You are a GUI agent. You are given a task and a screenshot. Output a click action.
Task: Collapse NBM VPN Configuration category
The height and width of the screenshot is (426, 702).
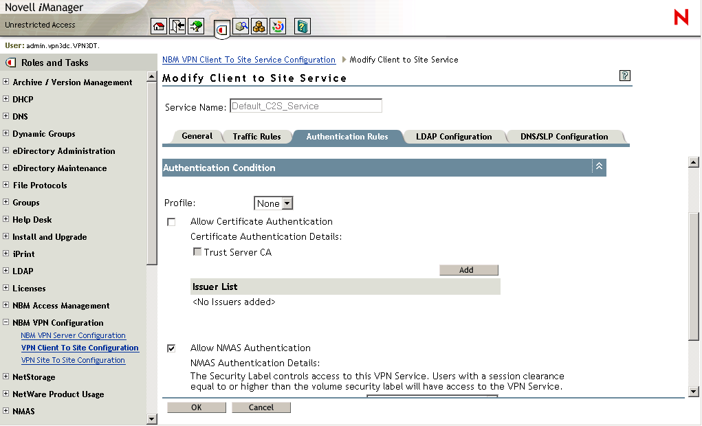coord(6,322)
